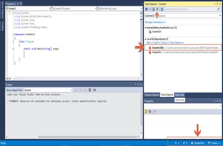Viewport: 223px width, 146px height.
Task: Select the GreeterSln local repository row
Action: 183,52
